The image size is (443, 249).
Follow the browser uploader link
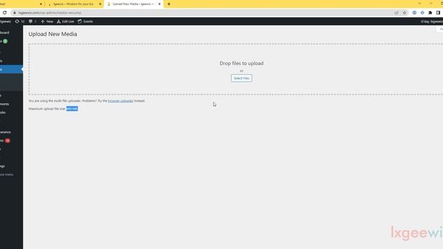(120, 101)
